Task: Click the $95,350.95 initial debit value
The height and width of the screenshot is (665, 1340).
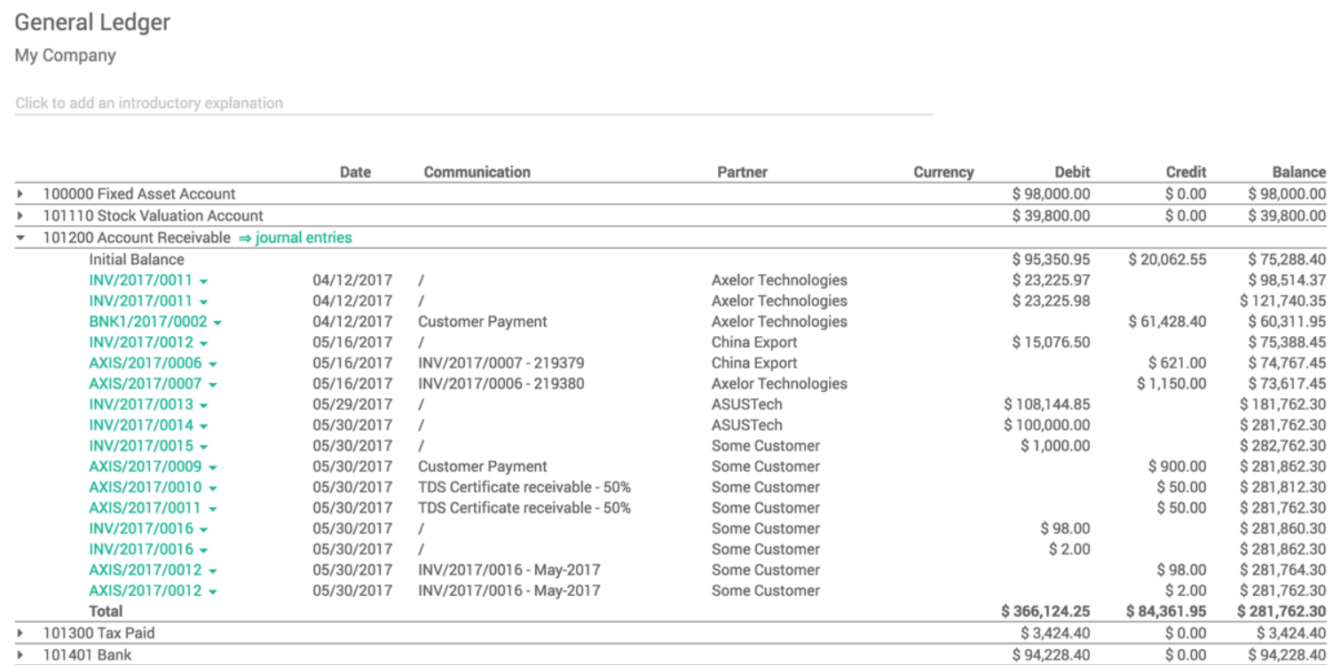Action: [x=1052, y=260]
